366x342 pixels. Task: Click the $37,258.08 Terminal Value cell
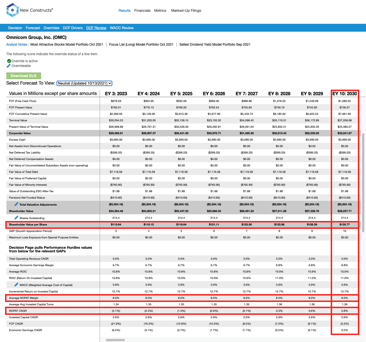[x=345, y=120]
